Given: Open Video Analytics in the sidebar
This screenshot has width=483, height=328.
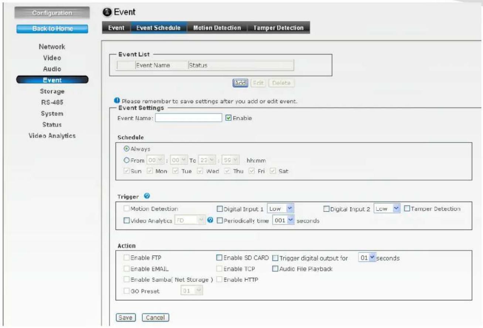Looking at the screenshot, I should coord(52,135).
